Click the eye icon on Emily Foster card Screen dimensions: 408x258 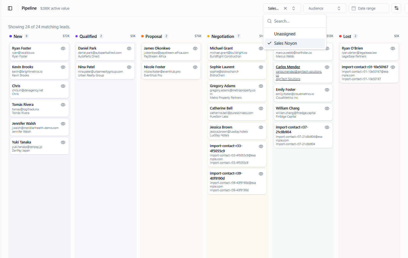click(x=327, y=90)
